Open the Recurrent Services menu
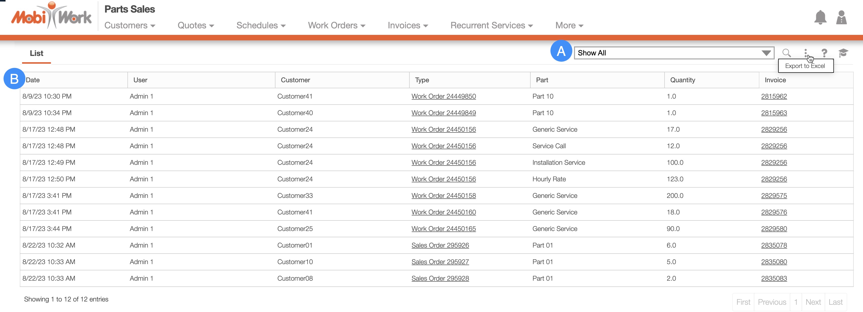 click(491, 25)
